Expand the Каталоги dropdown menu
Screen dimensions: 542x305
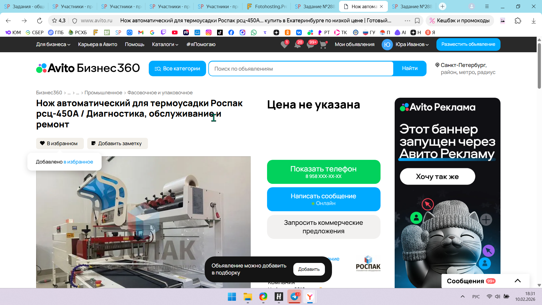(165, 44)
